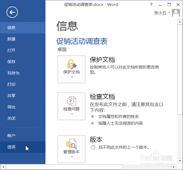Click the Help question mark icon

click(x=151, y=5)
